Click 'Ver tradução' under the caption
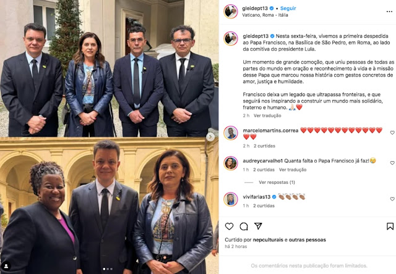This screenshot has width=396, height=274. 267,115
